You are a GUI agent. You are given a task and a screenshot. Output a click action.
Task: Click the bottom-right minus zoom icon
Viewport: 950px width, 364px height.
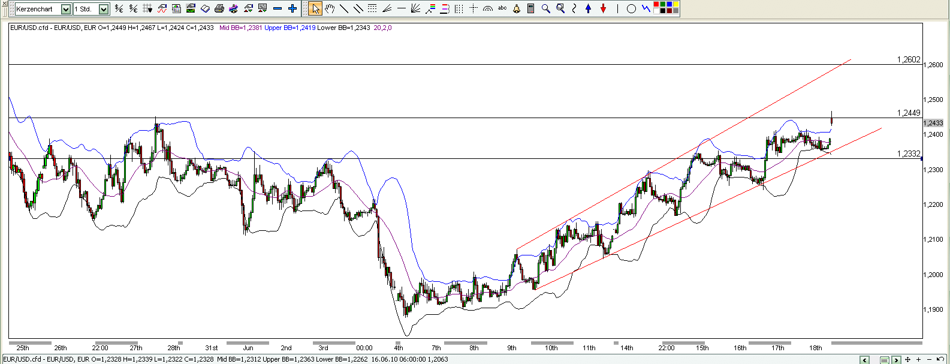click(x=929, y=360)
